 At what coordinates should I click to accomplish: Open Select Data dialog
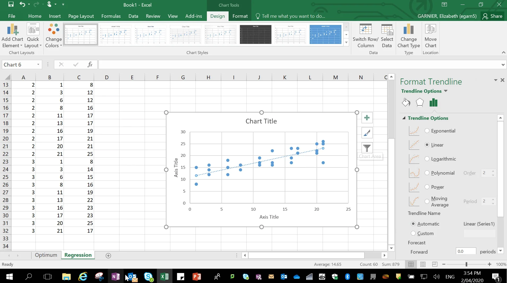pyautogui.click(x=387, y=36)
